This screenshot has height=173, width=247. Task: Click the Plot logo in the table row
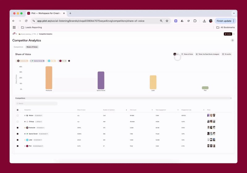pos(27,146)
